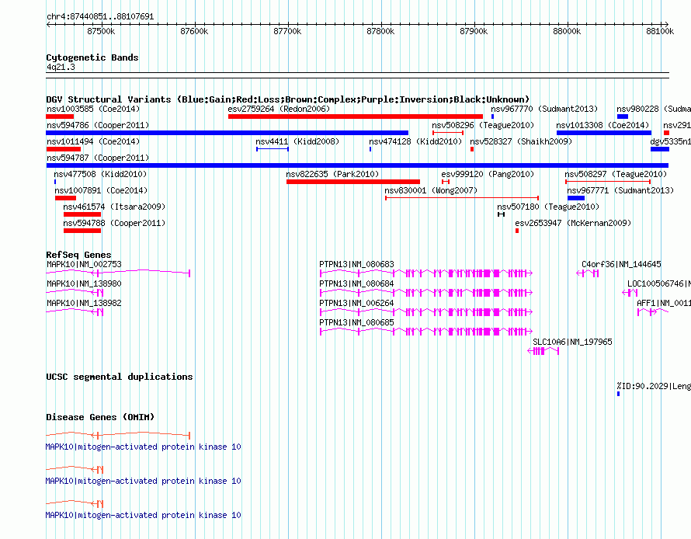Click the nsv507180 (Teague2010) label
691x539 pixels.
click(548, 207)
